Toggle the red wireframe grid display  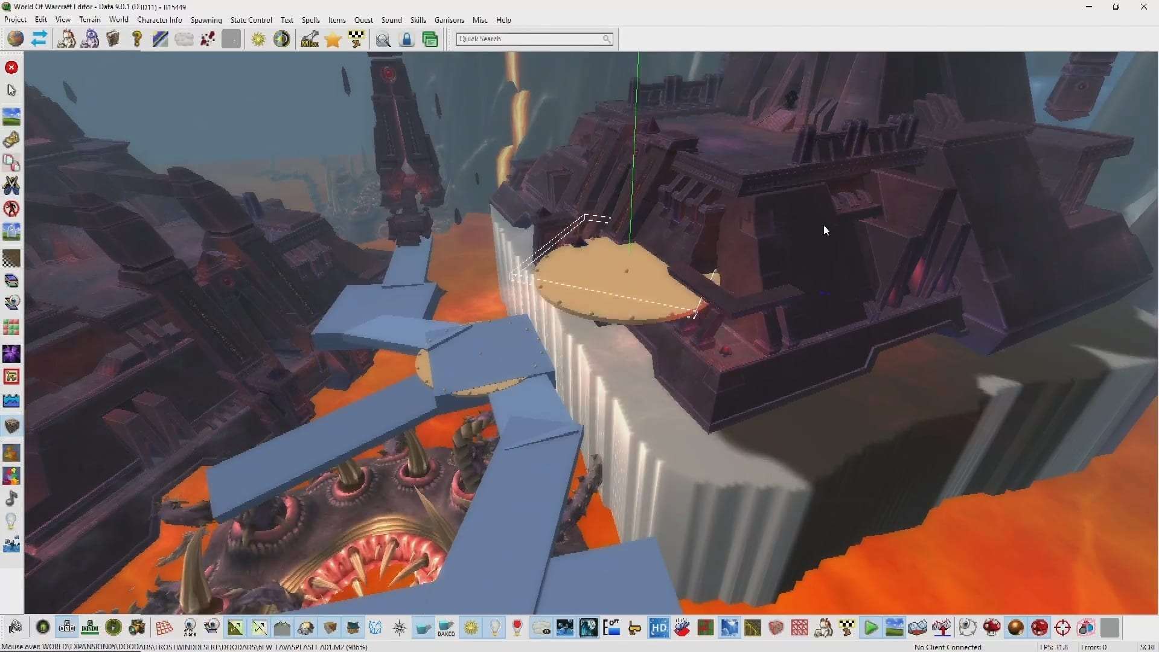tap(164, 628)
